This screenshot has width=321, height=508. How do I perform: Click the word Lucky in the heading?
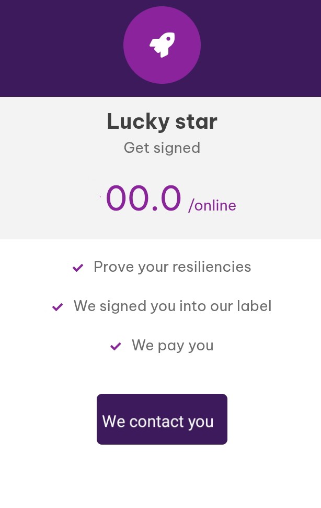click(x=138, y=122)
